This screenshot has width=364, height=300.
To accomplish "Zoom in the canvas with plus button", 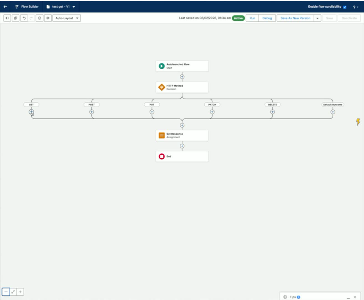I will pyautogui.click(x=20, y=292).
